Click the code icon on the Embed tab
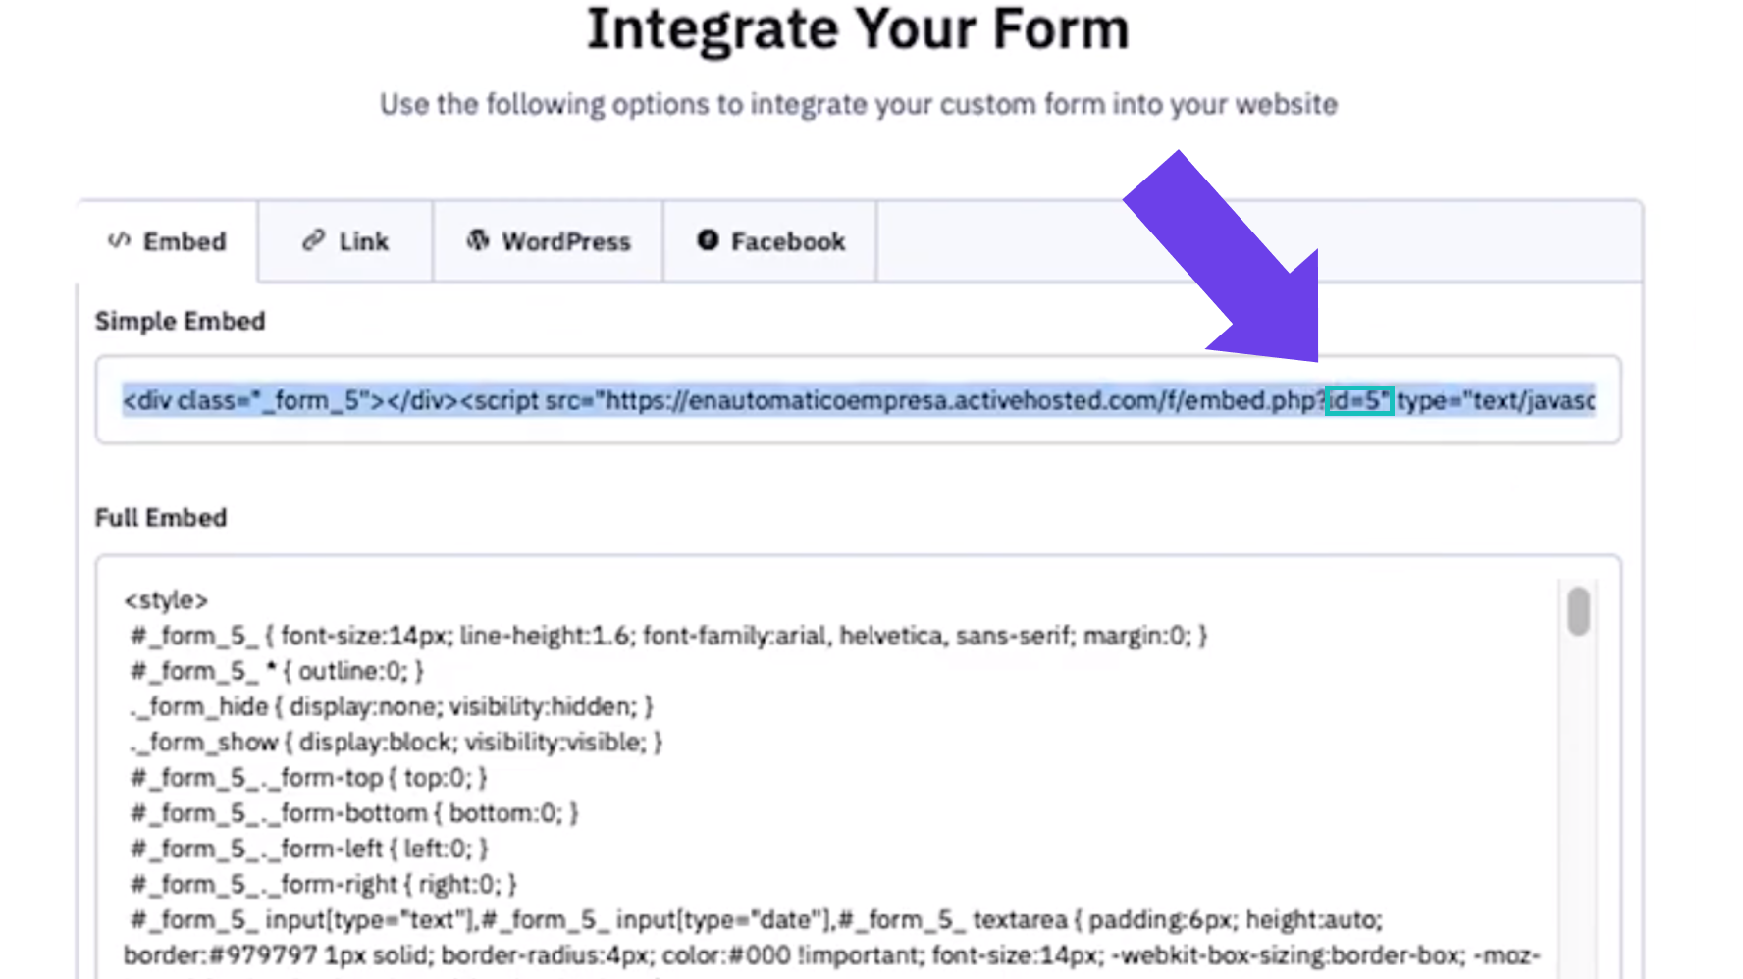 118,240
